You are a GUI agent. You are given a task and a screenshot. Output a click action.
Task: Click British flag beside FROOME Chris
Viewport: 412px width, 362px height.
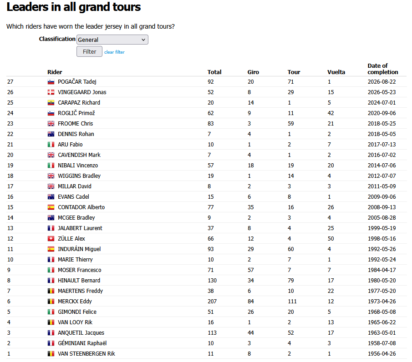[x=51, y=124]
